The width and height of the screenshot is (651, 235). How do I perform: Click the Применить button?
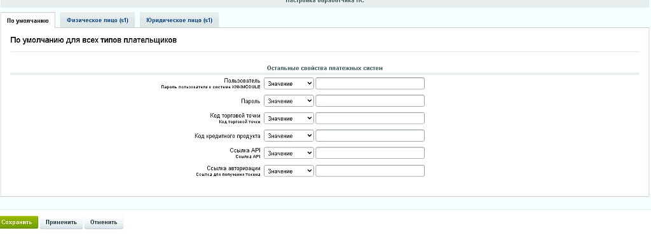coord(62,222)
